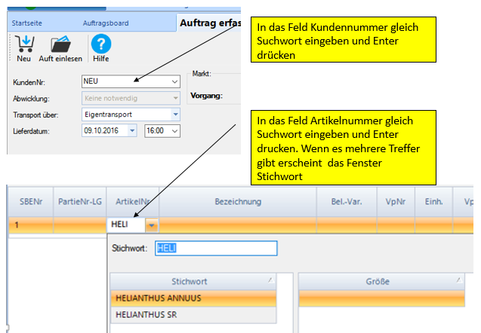Expand the 16:00 time dropdown

pyautogui.click(x=175, y=131)
